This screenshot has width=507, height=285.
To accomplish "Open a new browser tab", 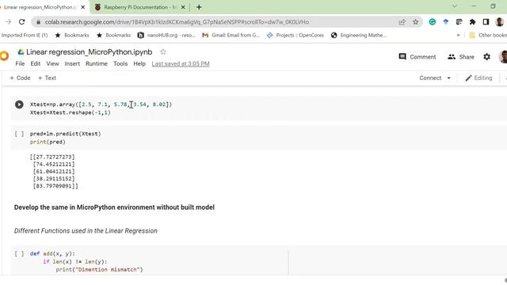I will pos(199,7).
